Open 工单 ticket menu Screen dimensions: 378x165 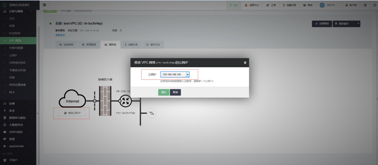point(271,5)
